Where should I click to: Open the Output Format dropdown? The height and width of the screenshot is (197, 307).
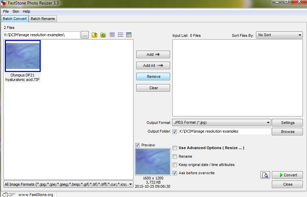(222, 123)
